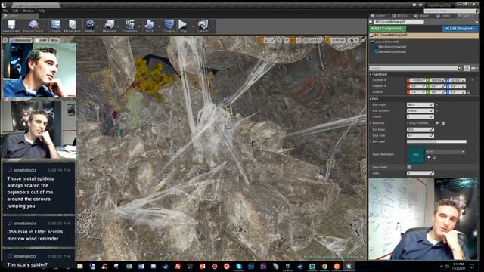Open the Perspective view mode menu
Screen dimensions: 484x272
click(20, 40)
